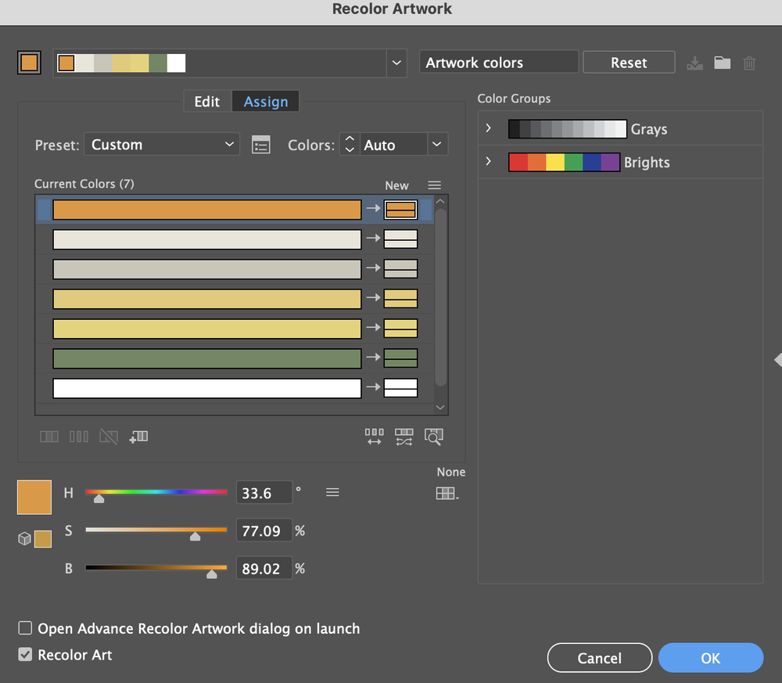Open the color mode menu beside hue value

pos(332,492)
